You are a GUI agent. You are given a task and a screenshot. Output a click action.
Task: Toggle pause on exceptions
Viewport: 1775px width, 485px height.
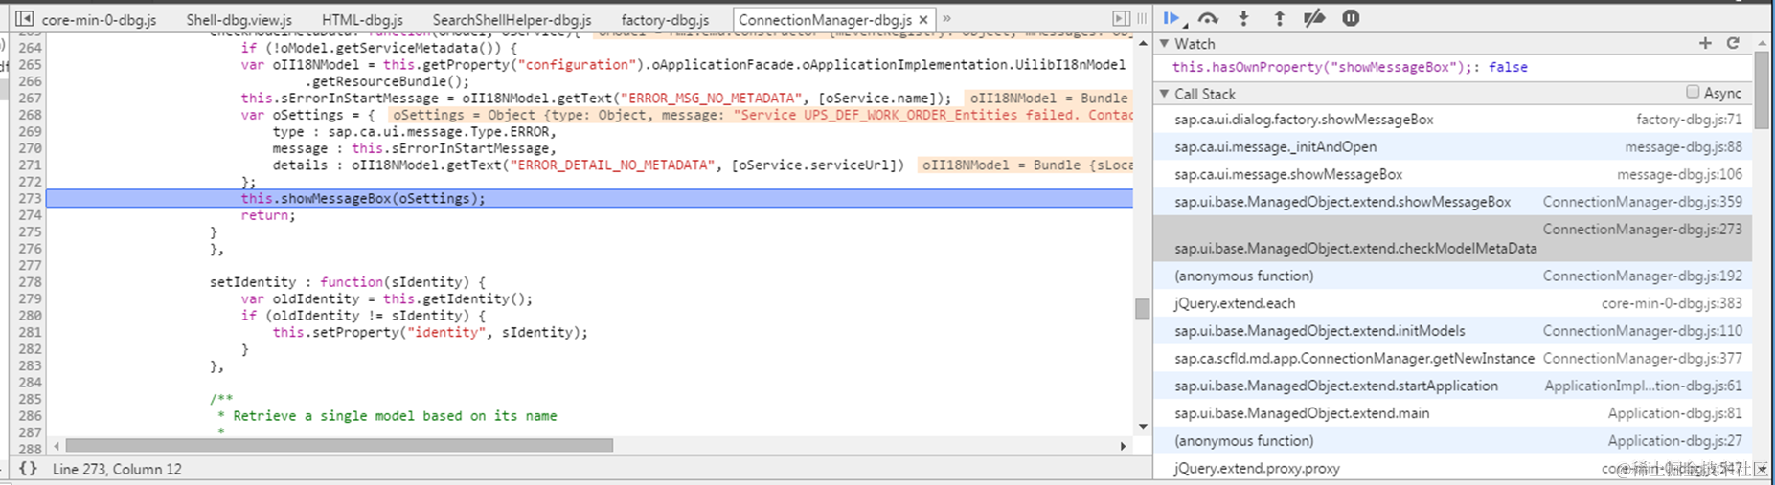pyautogui.click(x=1351, y=17)
